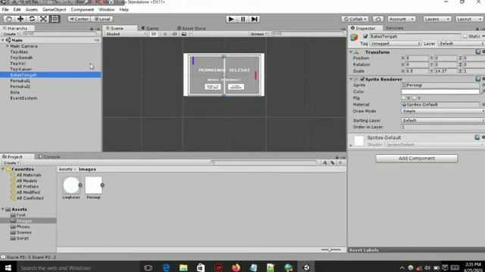Open the Window menu
485x272 pixels.
coord(106,10)
